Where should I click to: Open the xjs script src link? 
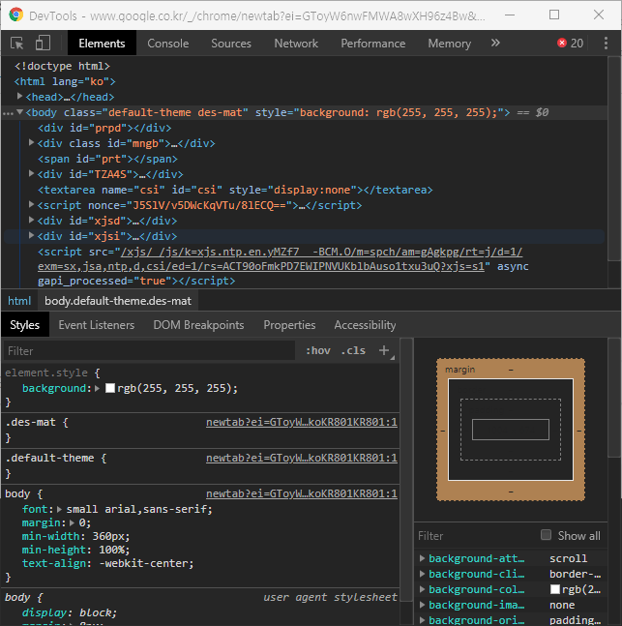point(280,259)
